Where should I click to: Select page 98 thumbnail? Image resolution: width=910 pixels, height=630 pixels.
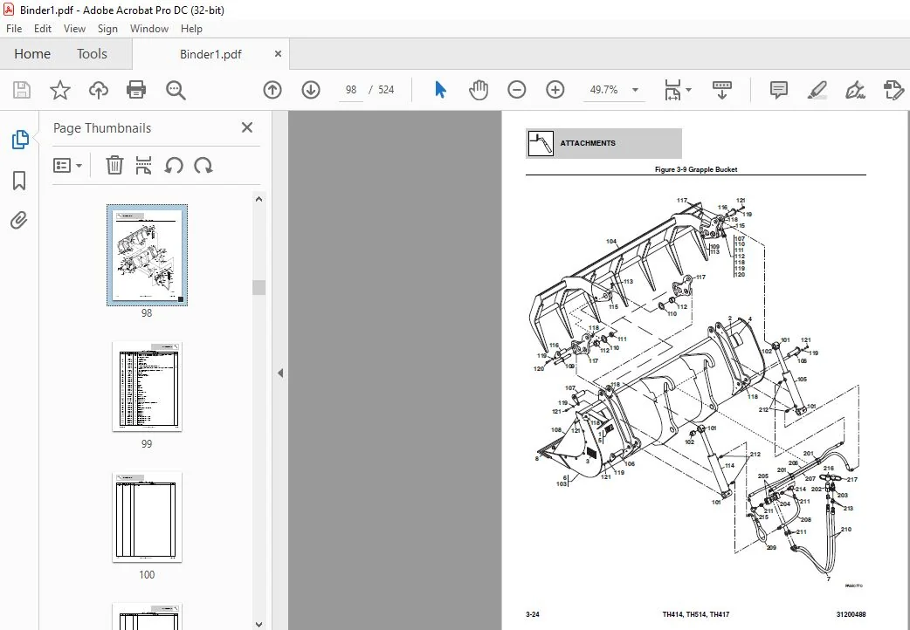coord(147,256)
